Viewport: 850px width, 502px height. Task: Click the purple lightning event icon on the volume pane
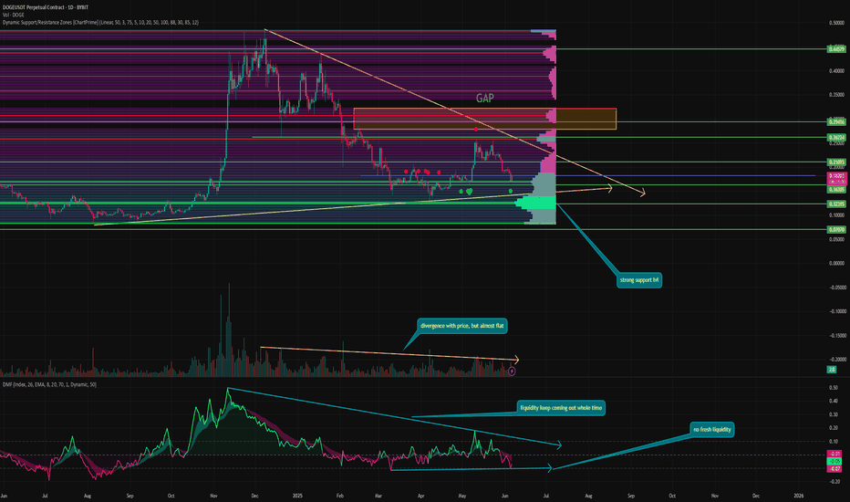point(512,371)
